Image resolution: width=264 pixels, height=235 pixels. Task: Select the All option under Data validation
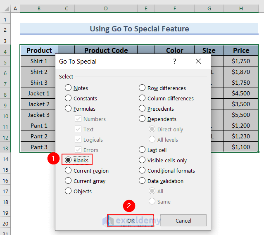[x=156, y=191]
